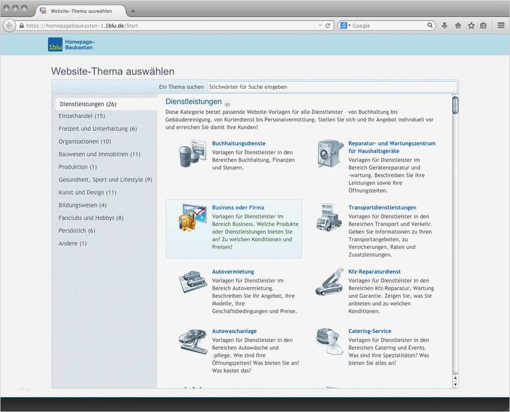
Task: Click the scrollbar up arrow
Action: [x=455, y=378]
